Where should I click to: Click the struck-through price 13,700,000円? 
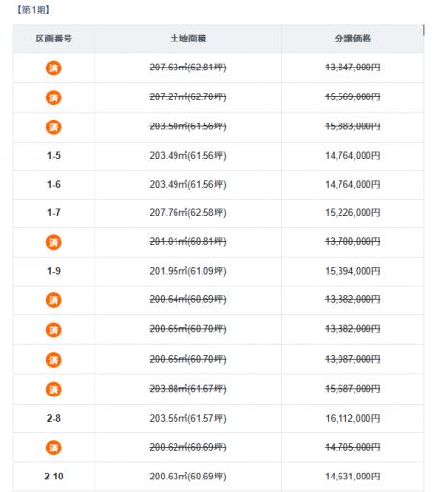click(353, 241)
